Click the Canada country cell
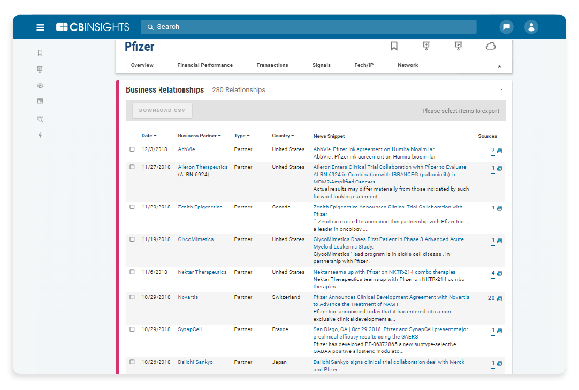579x390 pixels. click(281, 207)
